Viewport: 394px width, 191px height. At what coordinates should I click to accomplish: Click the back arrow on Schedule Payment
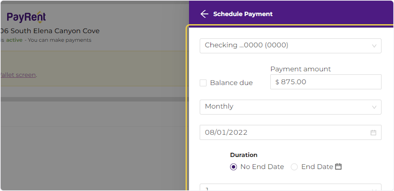pyautogui.click(x=204, y=13)
